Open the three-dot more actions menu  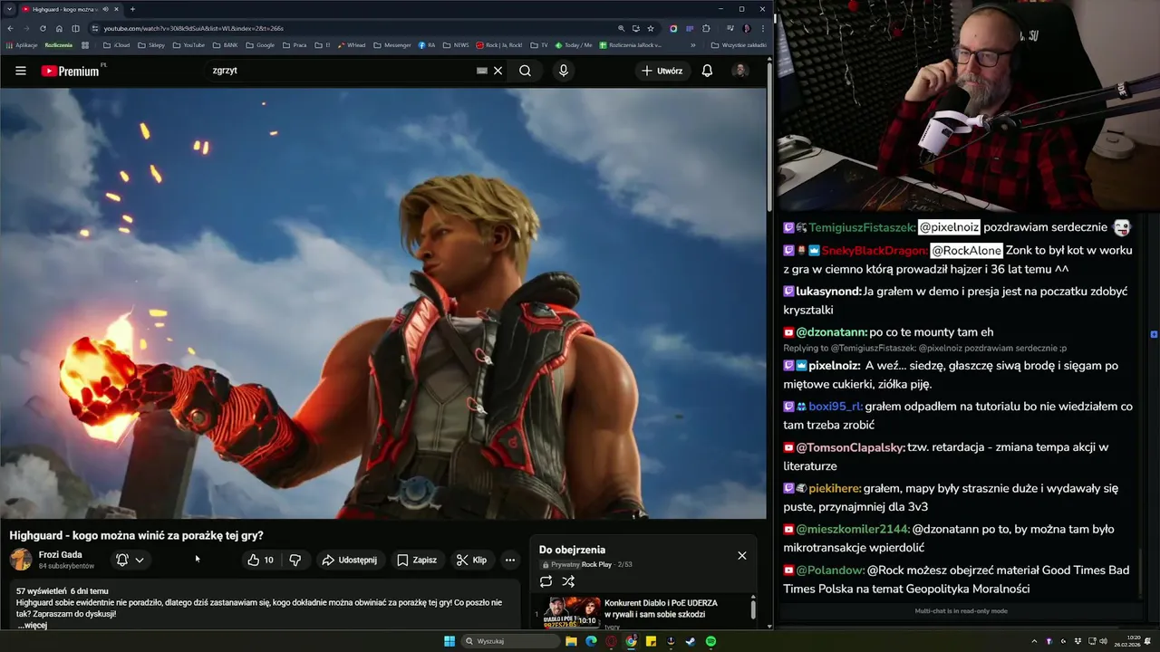click(x=510, y=560)
